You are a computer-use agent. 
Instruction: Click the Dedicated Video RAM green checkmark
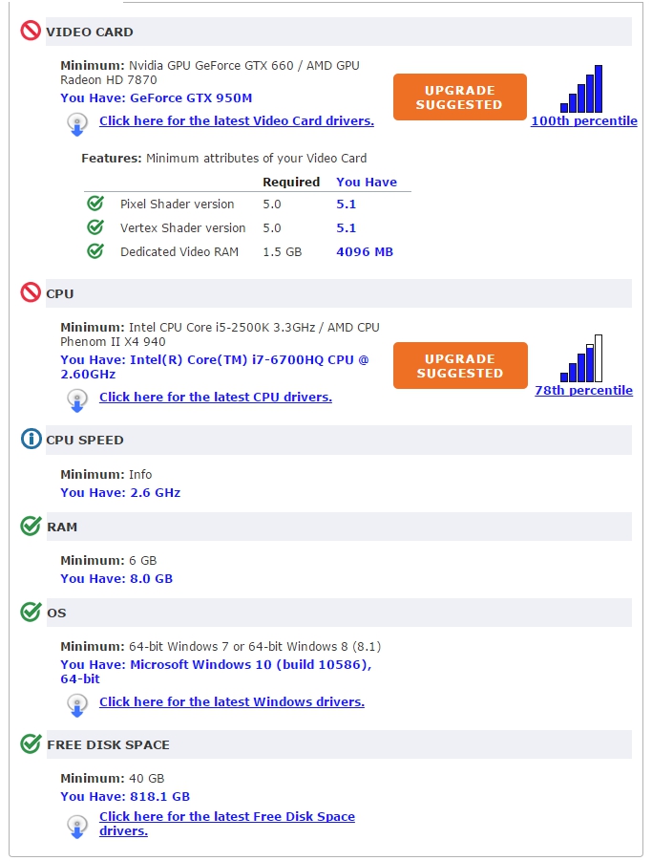tap(95, 251)
